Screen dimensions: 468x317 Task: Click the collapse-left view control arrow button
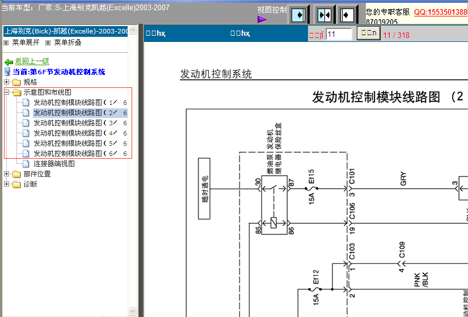tap(348, 14)
